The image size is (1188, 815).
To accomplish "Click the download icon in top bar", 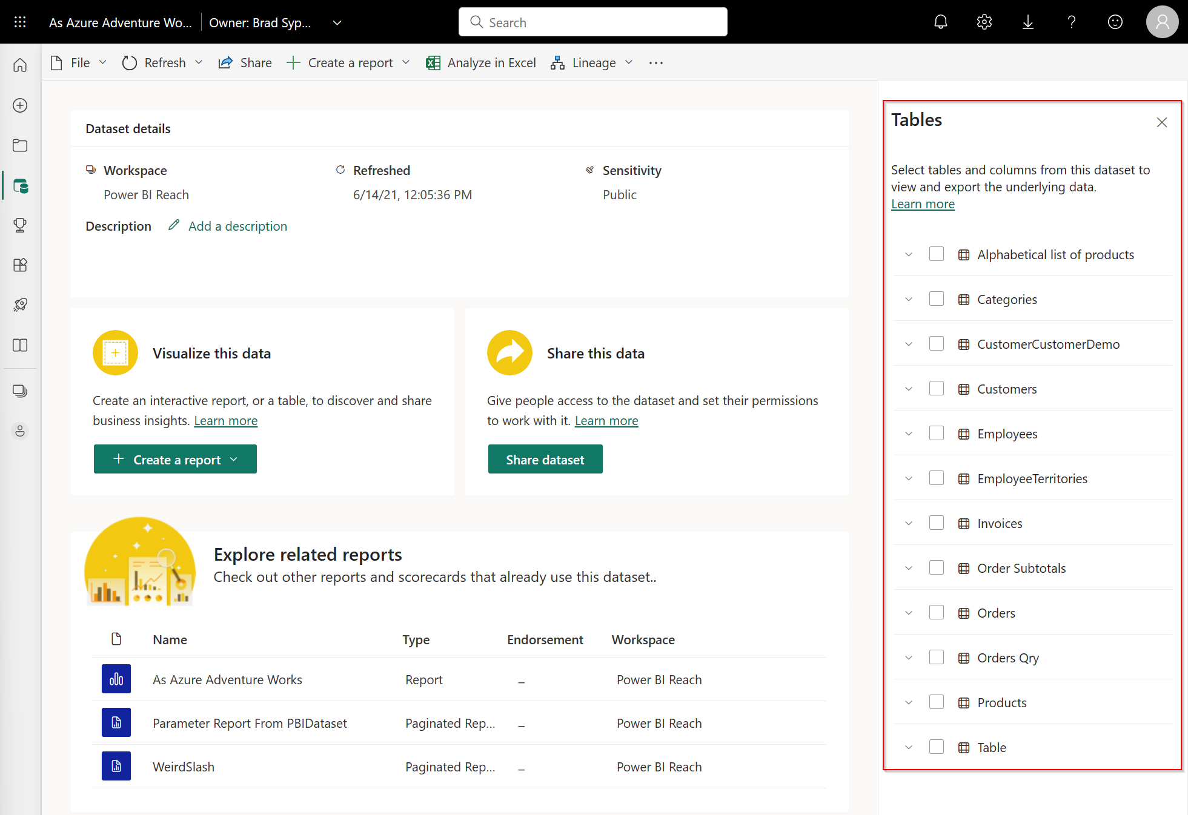I will coord(1029,22).
